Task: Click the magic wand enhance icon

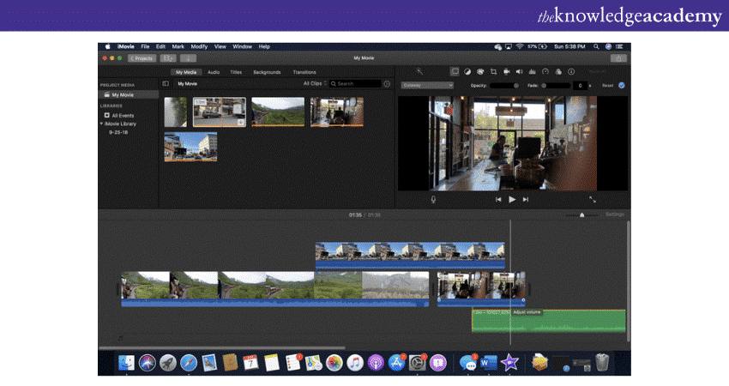Action: click(x=419, y=72)
